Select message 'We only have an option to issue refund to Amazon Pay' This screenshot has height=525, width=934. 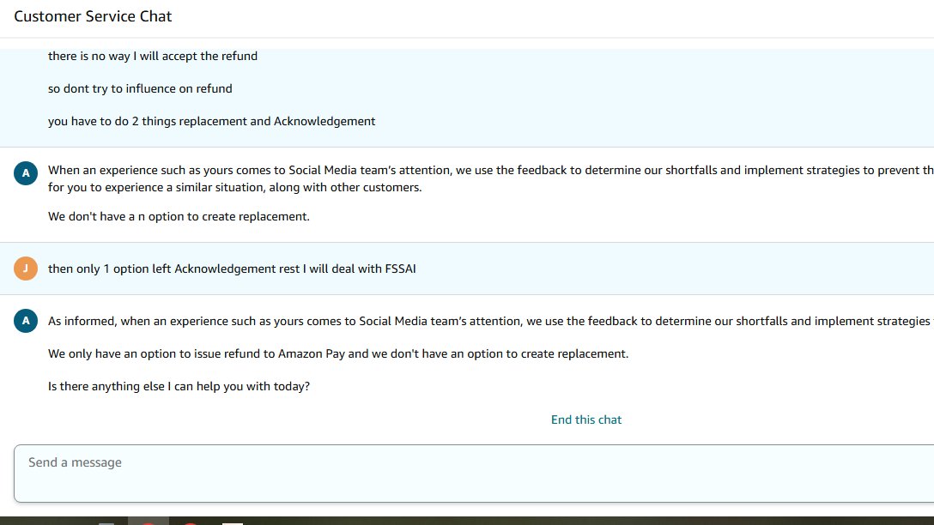338,354
